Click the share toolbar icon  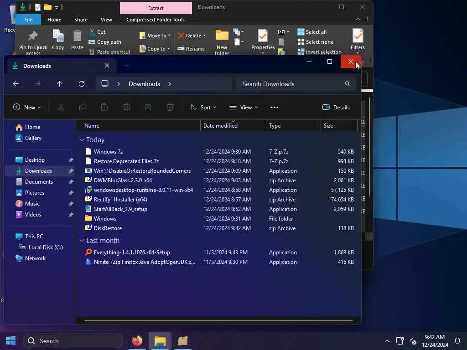click(148, 107)
